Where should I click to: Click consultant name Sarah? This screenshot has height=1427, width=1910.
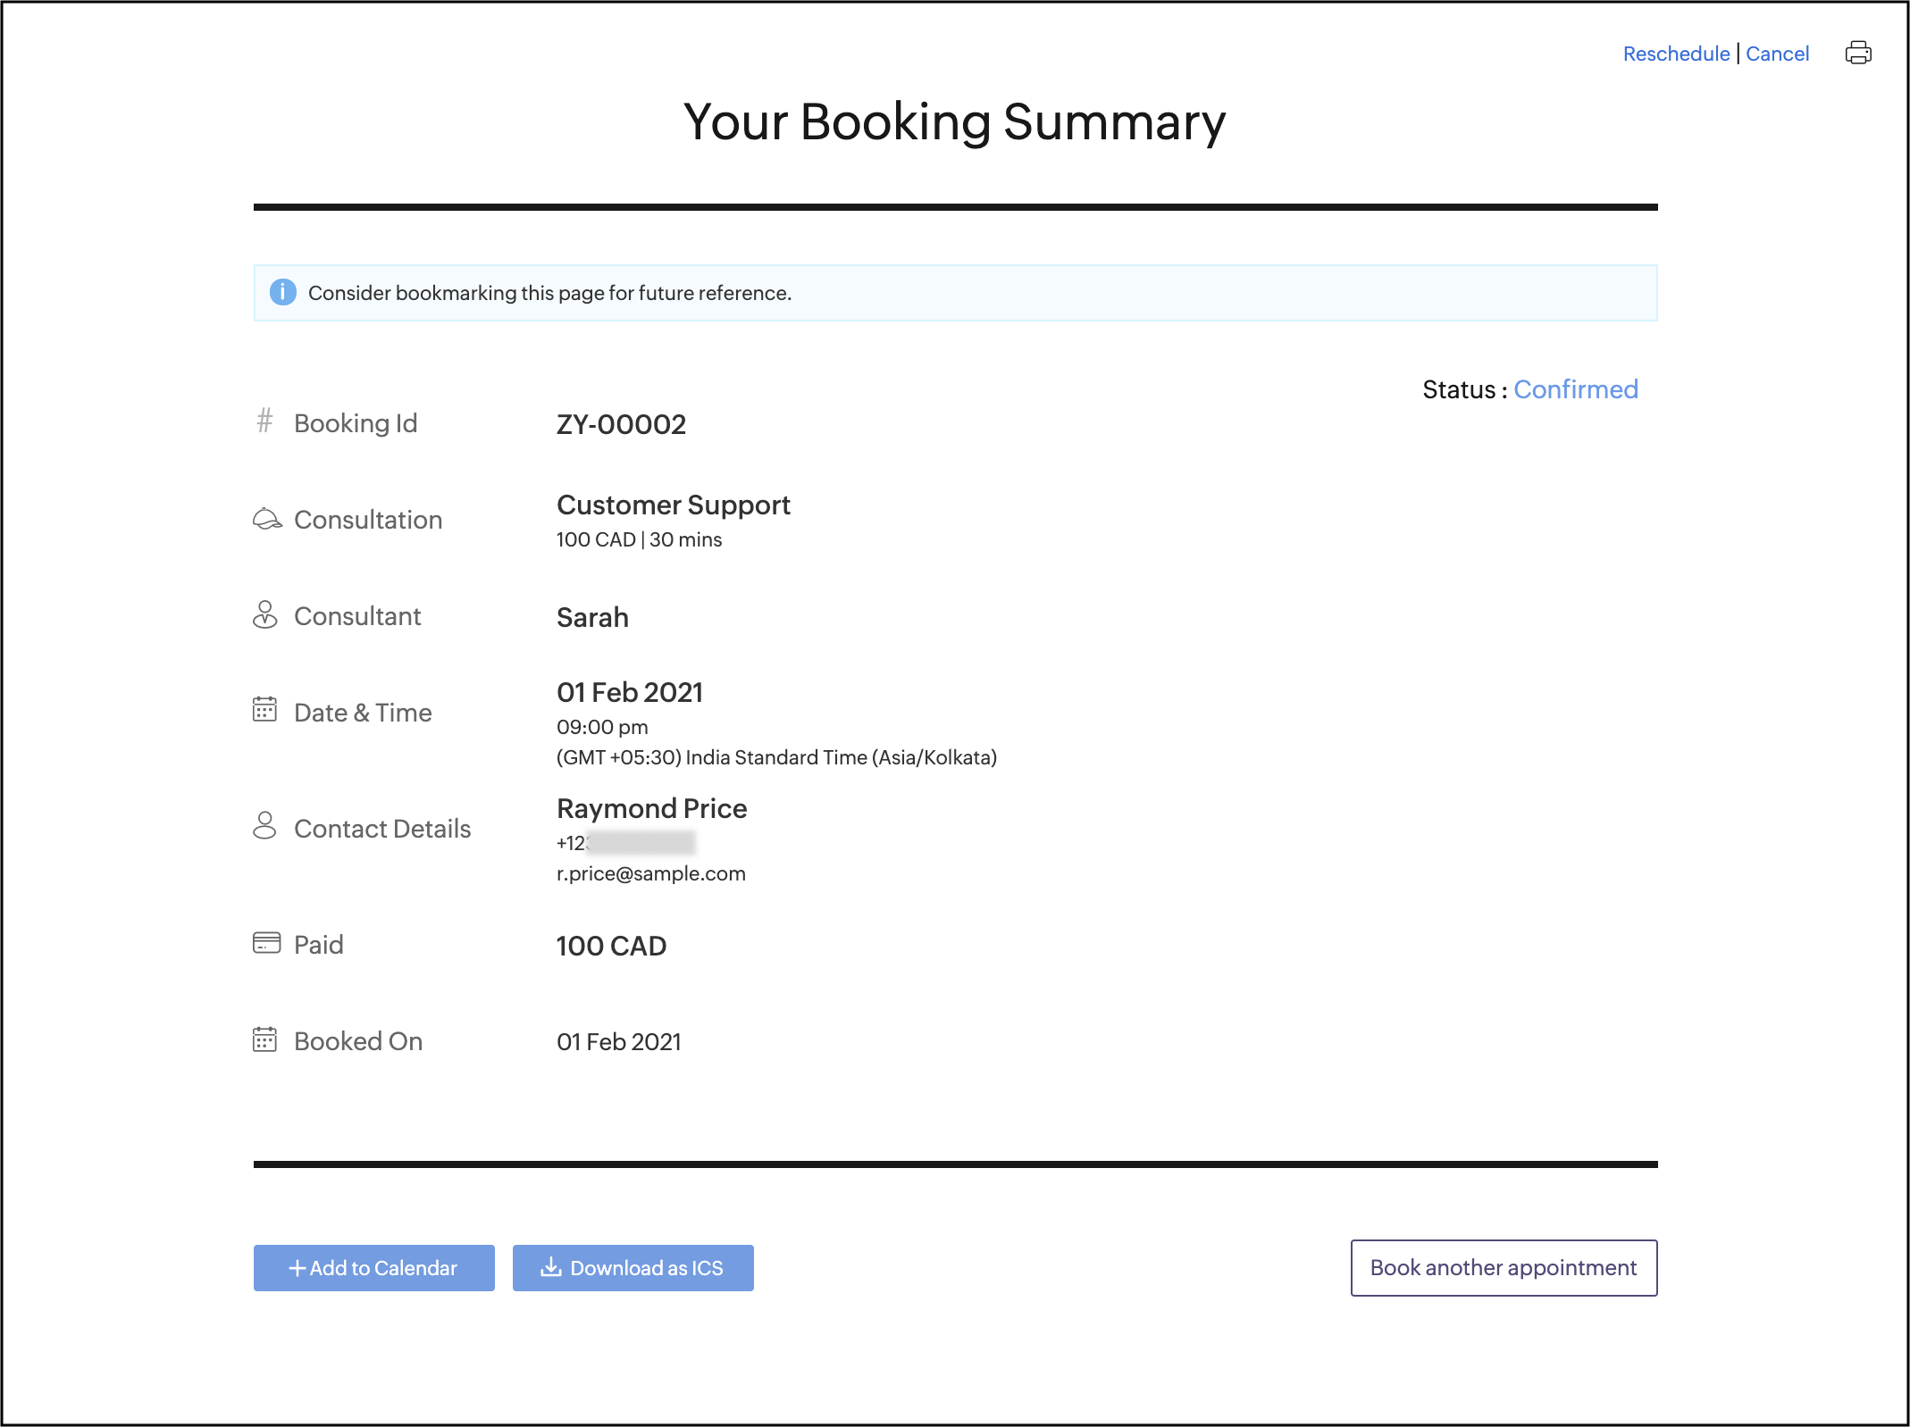point(592,617)
